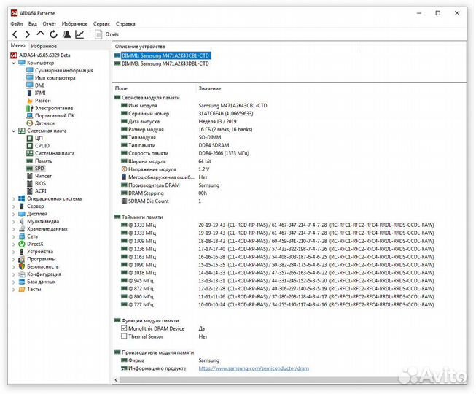Viewport: 476px width, 394px height.
Task: Click the Back navigation arrow
Action: (x=15, y=34)
